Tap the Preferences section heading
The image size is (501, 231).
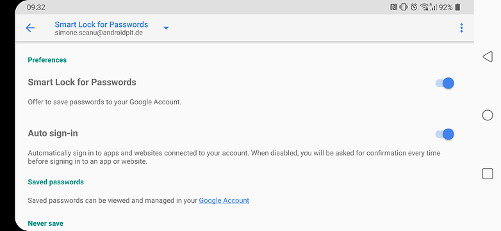point(47,60)
